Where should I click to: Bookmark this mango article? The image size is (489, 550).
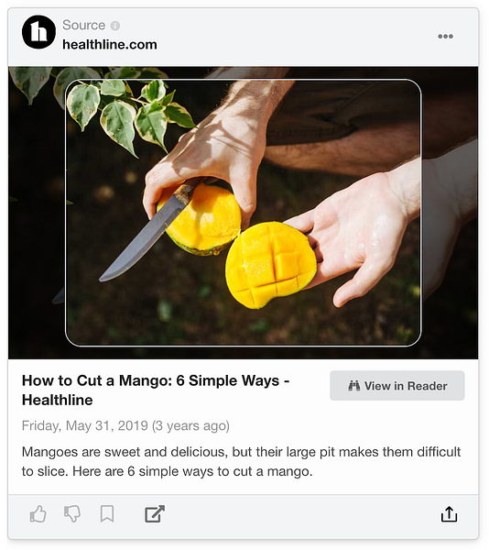click(107, 514)
